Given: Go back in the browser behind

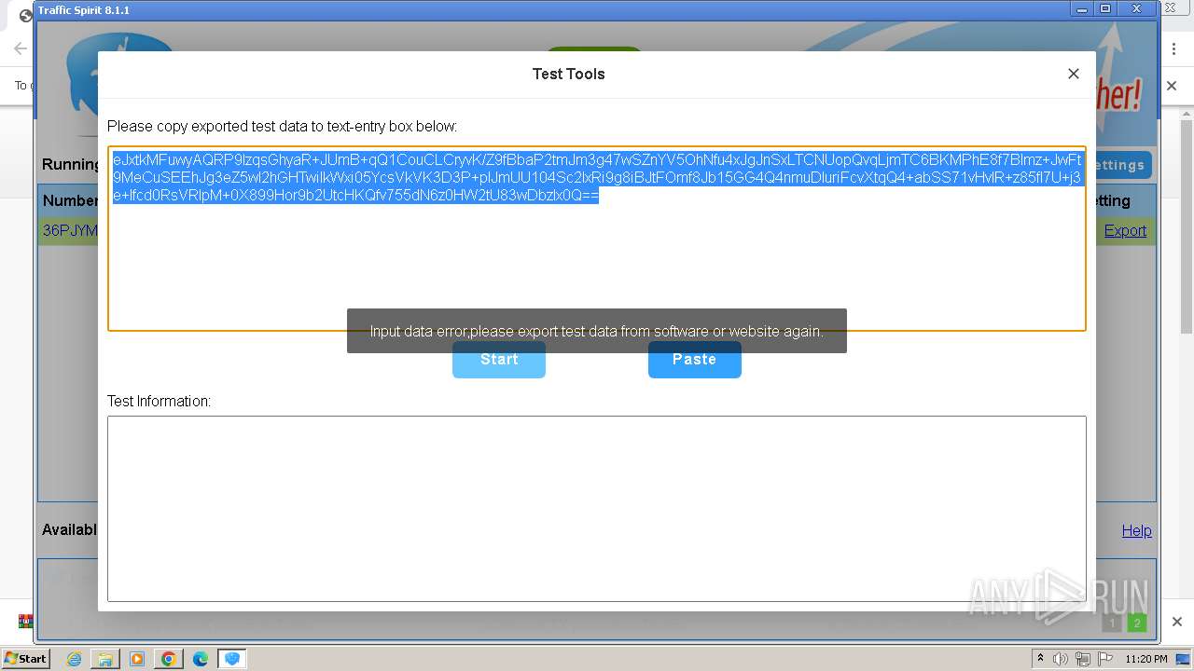Looking at the screenshot, I should [20, 48].
